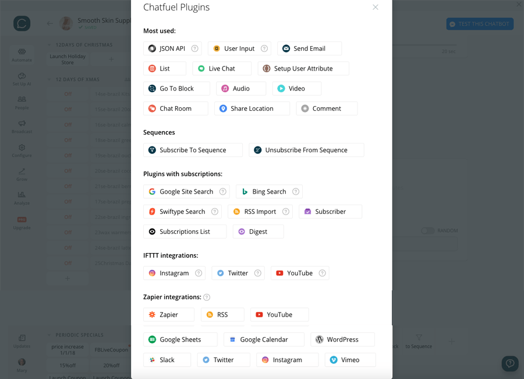Insert the Audio plugin
The height and width of the screenshot is (379, 524).
click(x=241, y=89)
